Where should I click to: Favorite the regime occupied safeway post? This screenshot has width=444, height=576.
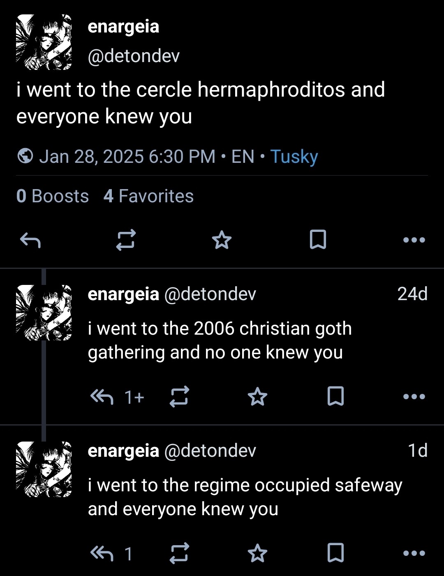point(258,553)
